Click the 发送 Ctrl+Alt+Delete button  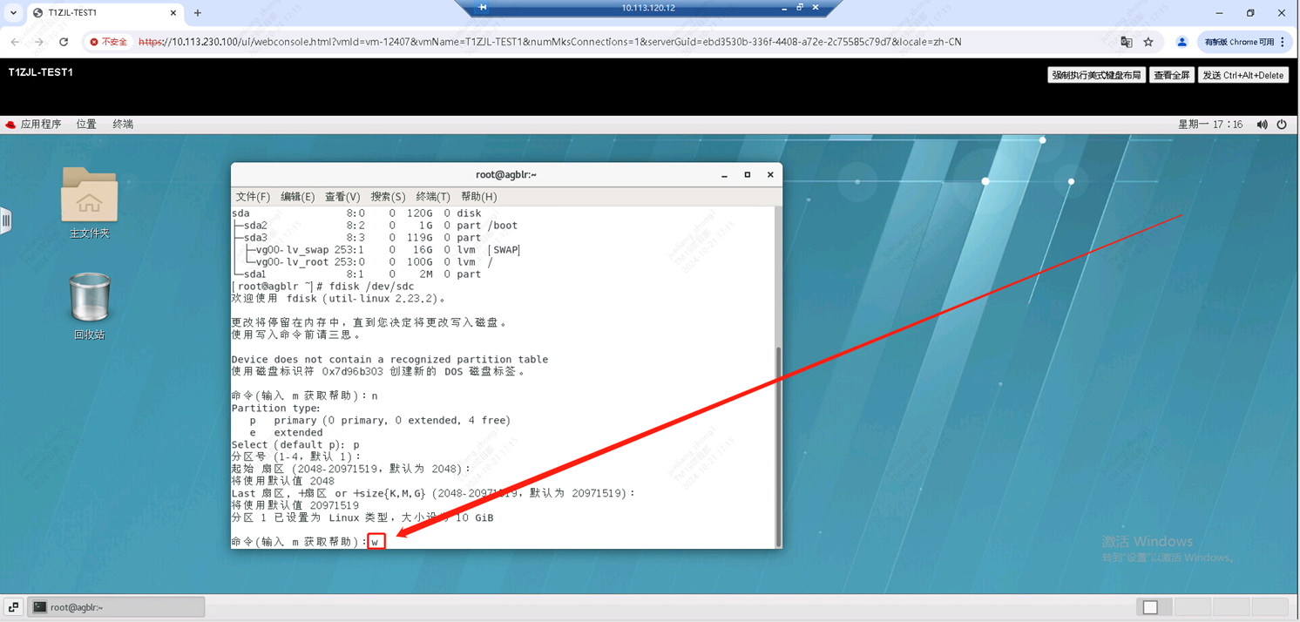(x=1242, y=75)
